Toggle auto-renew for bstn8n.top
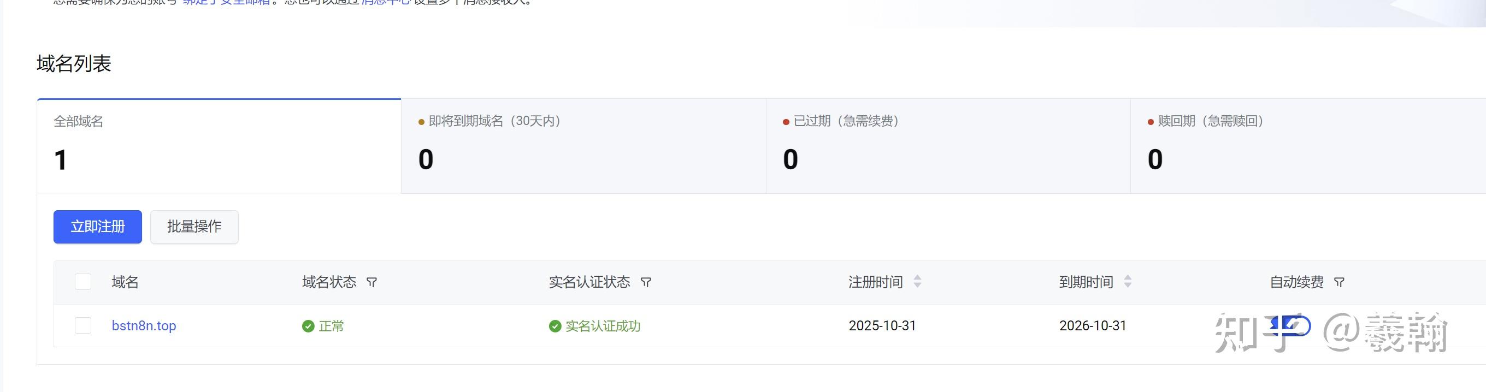Viewport: 1486px width, 392px height. [x=1292, y=326]
